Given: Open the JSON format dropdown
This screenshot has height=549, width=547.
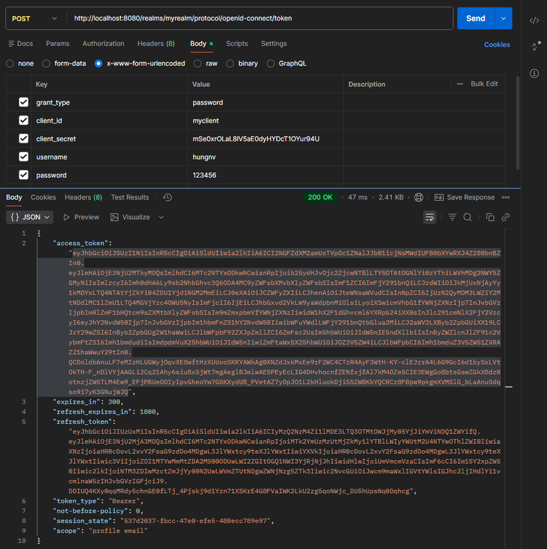Looking at the screenshot, I should (x=30, y=217).
